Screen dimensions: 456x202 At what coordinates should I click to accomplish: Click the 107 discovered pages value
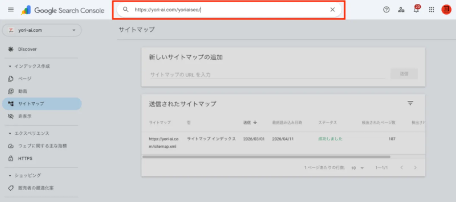[x=392, y=139]
